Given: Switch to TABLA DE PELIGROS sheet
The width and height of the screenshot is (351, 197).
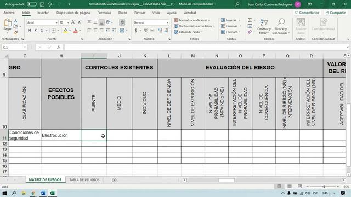Looking at the screenshot, I should [84, 180].
